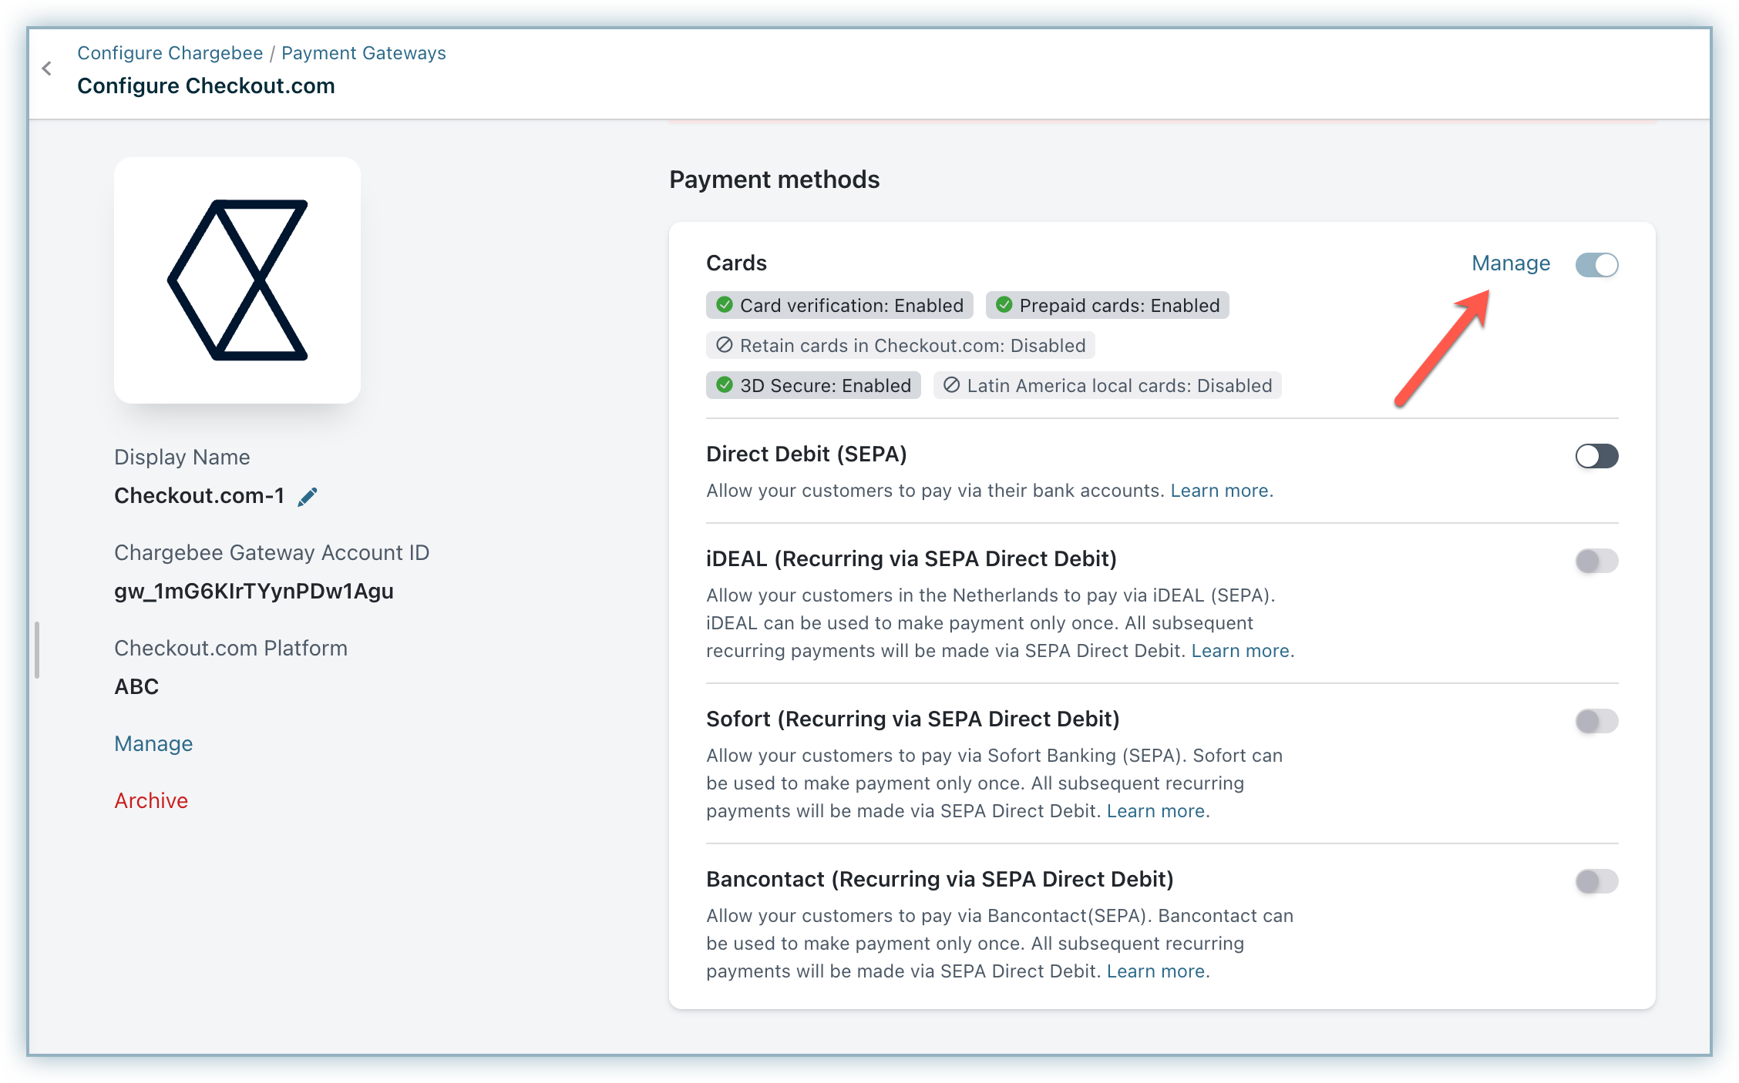This screenshot has height=1083, width=1739.
Task: Click the Retain cards Disabled badge
Action: pos(900,346)
